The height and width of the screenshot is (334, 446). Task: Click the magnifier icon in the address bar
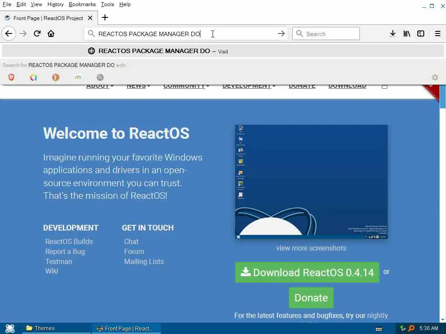click(x=91, y=34)
